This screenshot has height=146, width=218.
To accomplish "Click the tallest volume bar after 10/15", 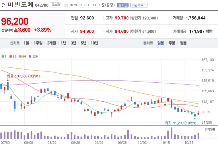I will click(x=172, y=133).
